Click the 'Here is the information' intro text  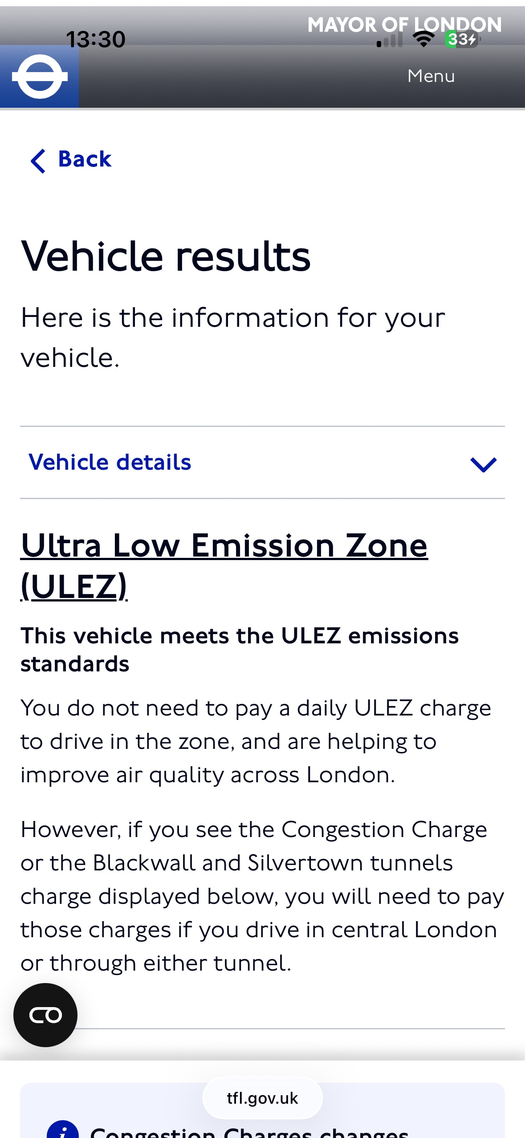pyautogui.click(x=232, y=337)
